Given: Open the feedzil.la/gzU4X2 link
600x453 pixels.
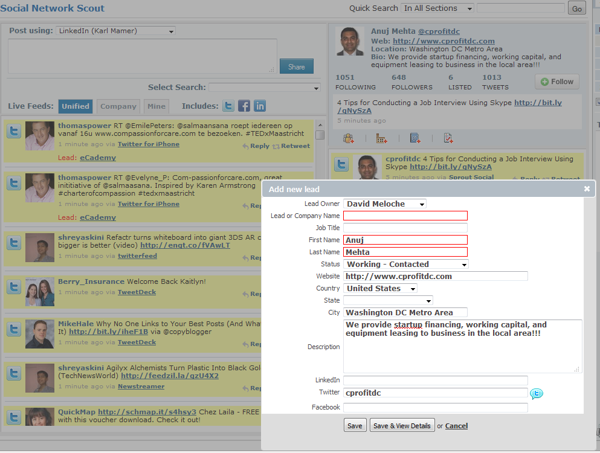Looking at the screenshot, I should (170, 376).
